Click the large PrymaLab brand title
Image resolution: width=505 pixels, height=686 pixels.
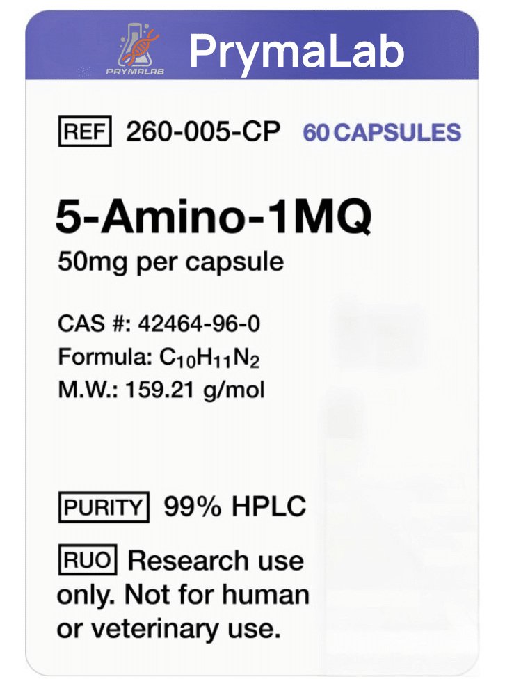tap(297, 51)
